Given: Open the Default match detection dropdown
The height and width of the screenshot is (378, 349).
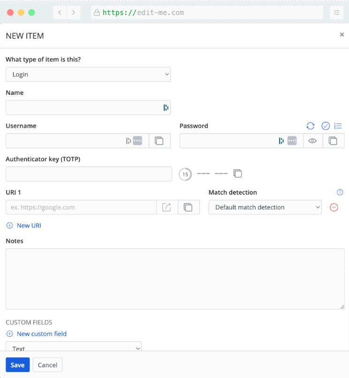Looking at the screenshot, I should [265, 207].
